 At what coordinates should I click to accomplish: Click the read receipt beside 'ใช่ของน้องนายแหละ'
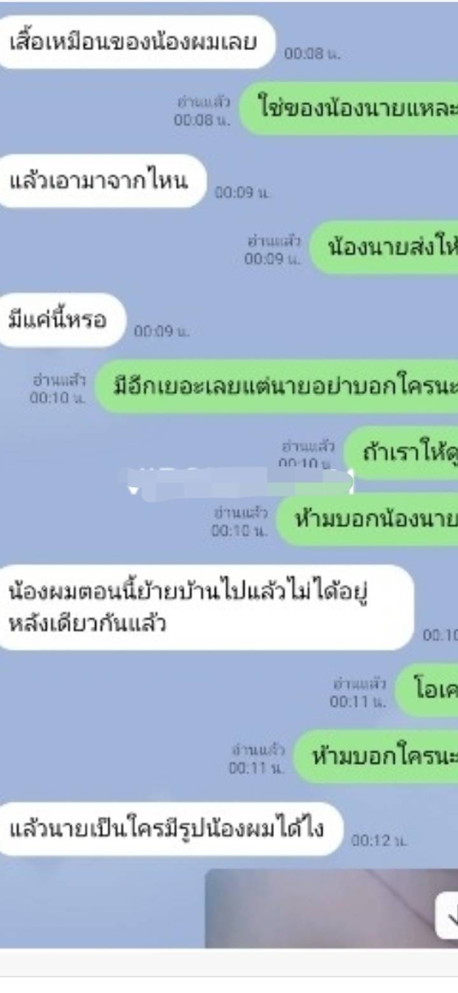[x=203, y=111]
